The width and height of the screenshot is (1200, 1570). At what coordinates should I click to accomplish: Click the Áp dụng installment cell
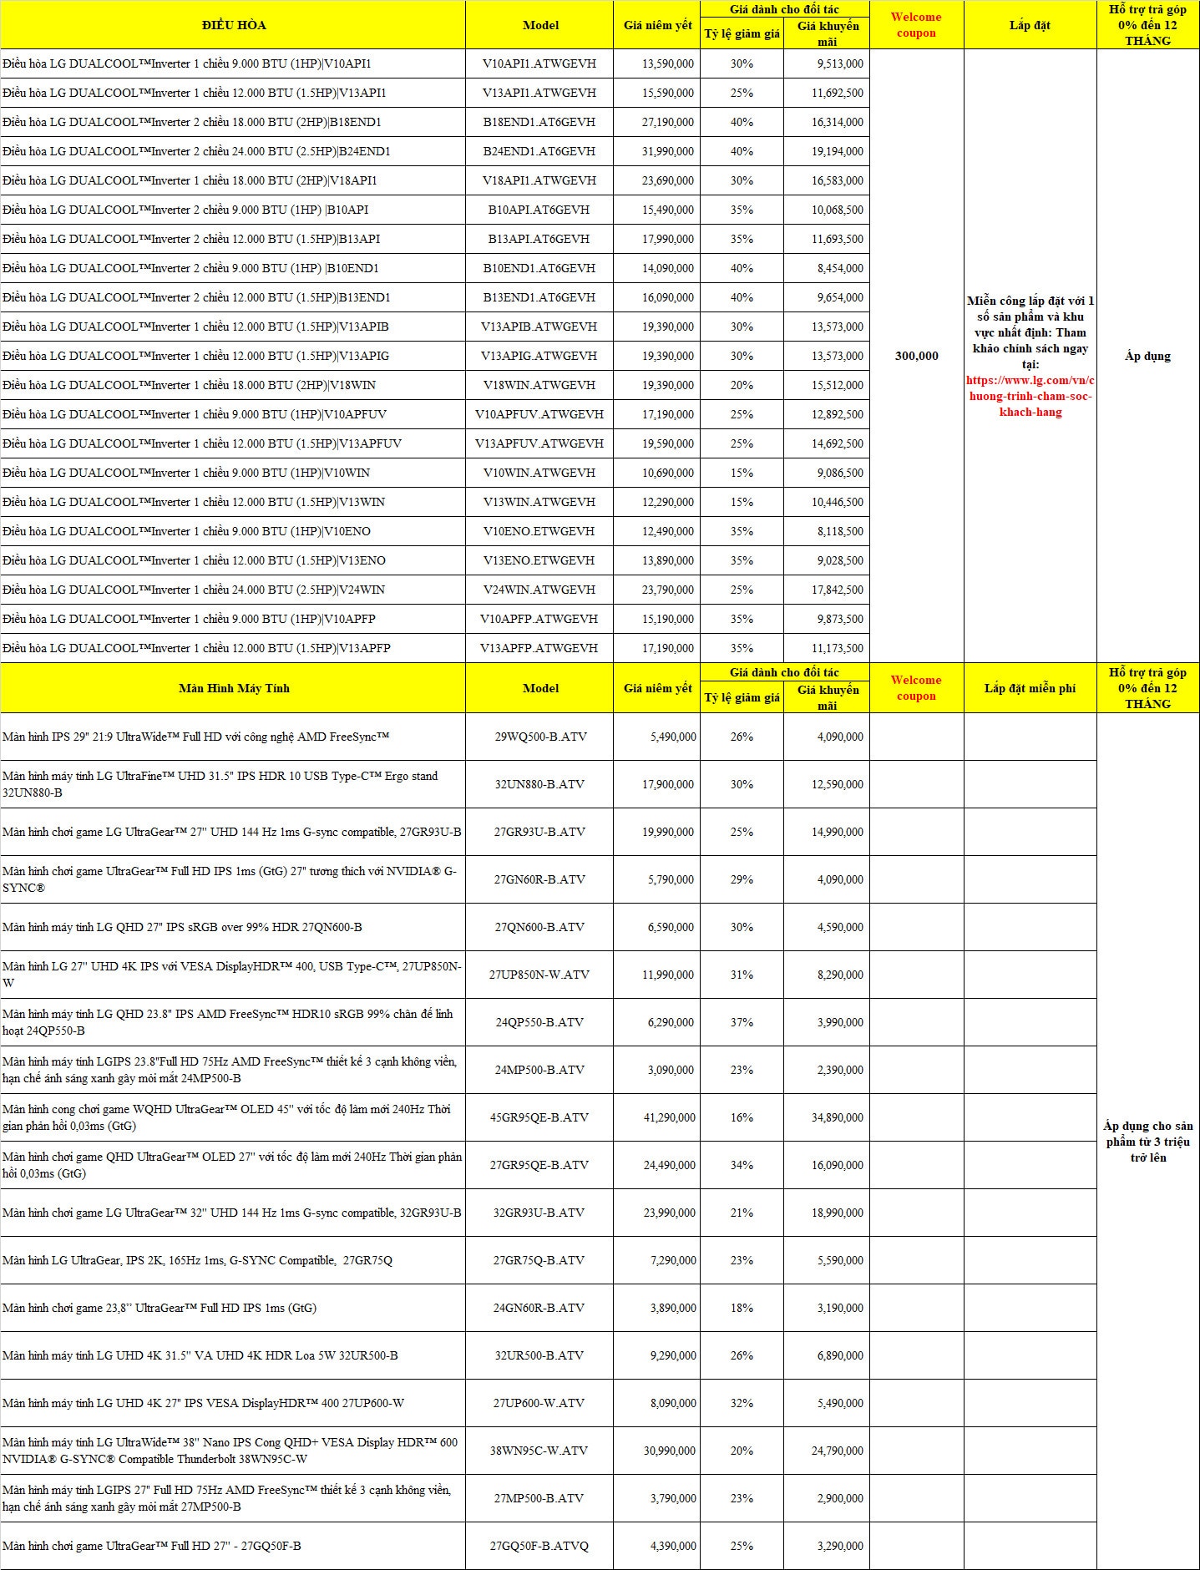[x=1147, y=356]
